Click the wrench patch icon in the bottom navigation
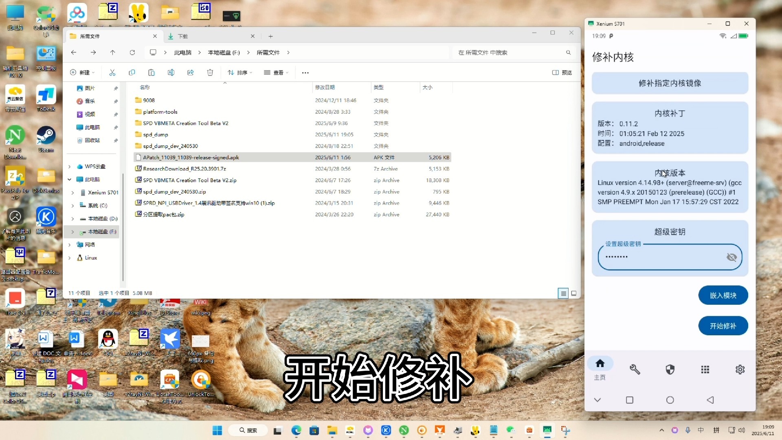Image resolution: width=782 pixels, height=440 pixels. 635,370
